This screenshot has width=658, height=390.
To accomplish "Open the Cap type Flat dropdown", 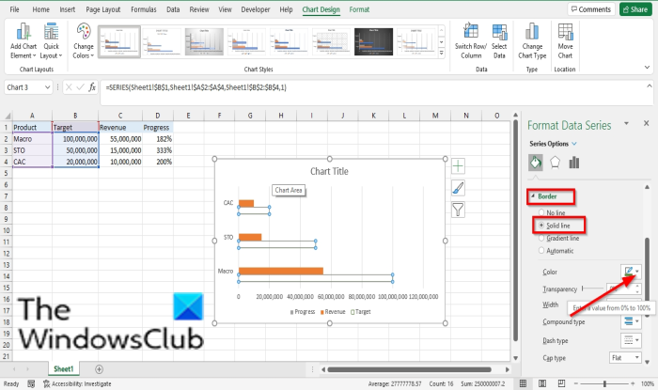I will point(625,358).
